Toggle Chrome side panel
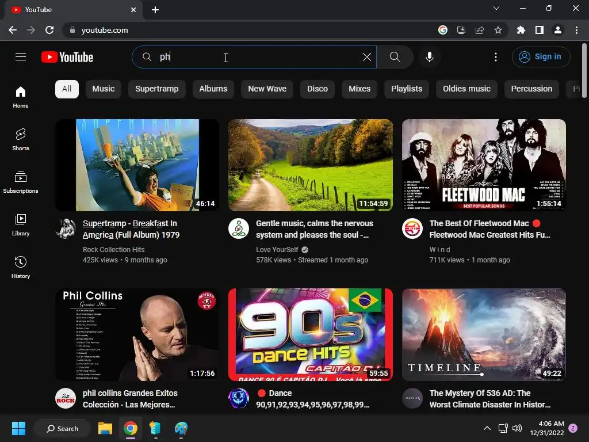This screenshot has height=442, width=589. (540, 30)
